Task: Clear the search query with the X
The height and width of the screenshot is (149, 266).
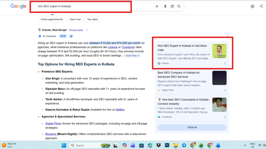Action: [157, 6]
